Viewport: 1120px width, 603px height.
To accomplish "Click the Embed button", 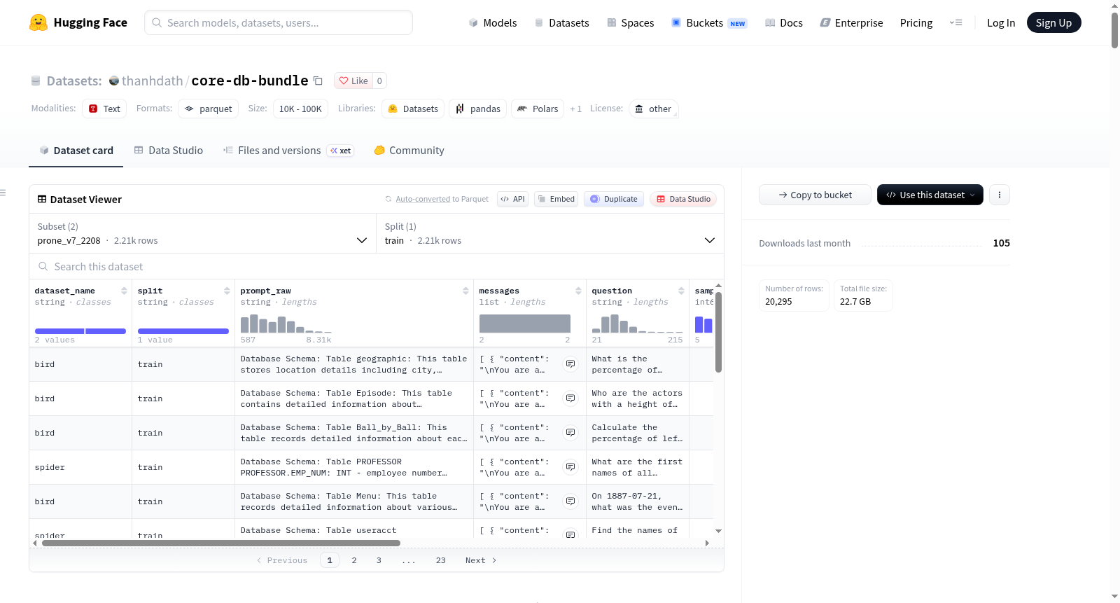I will pyautogui.click(x=557, y=199).
